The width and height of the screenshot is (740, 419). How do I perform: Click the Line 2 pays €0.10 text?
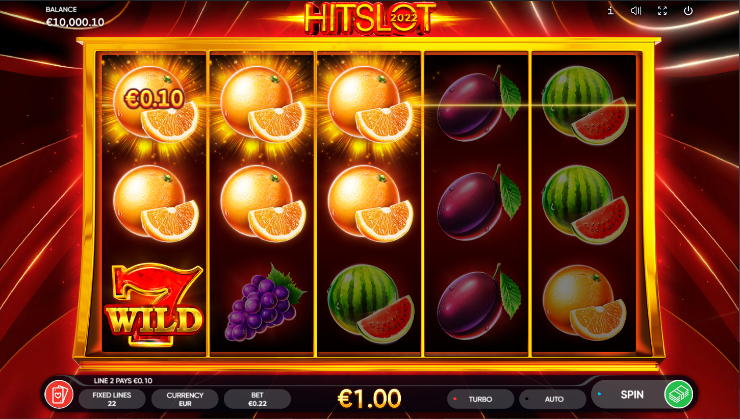click(x=123, y=381)
